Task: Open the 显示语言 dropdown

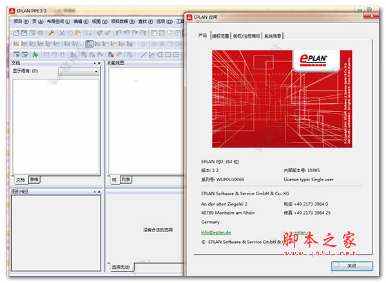Action: tap(79, 72)
